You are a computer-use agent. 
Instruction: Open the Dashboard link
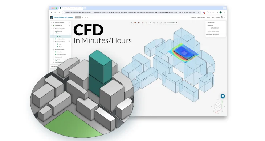click(x=193, y=17)
